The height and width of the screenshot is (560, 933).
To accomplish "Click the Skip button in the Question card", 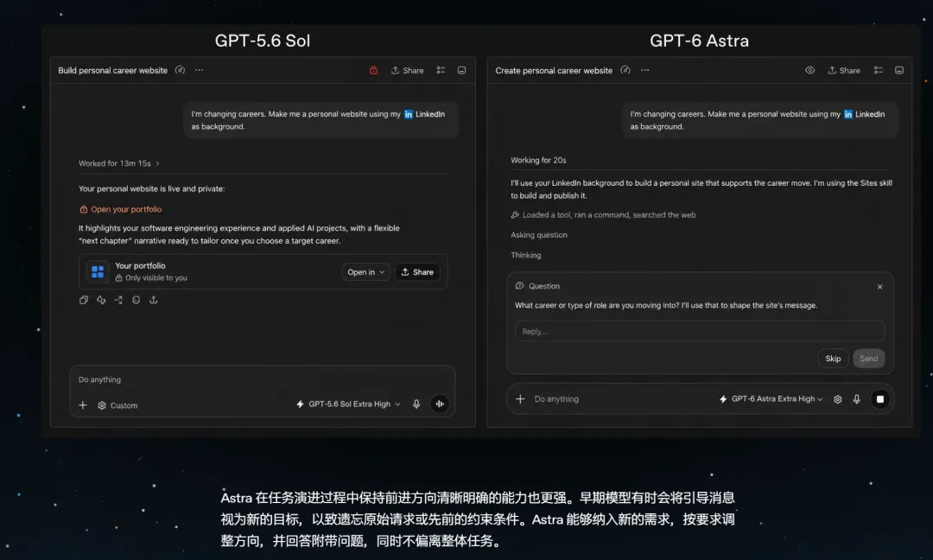I will pyautogui.click(x=833, y=359).
